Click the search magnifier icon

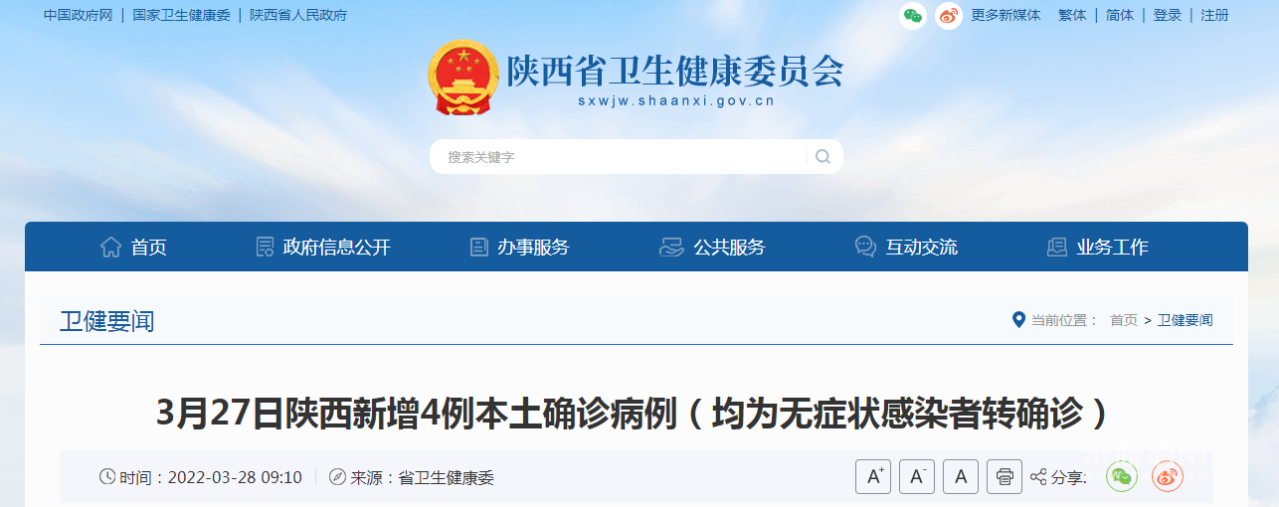tap(822, 156)
